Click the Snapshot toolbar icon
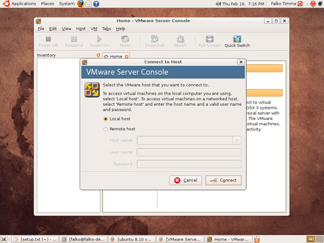 tap(154, 39)
